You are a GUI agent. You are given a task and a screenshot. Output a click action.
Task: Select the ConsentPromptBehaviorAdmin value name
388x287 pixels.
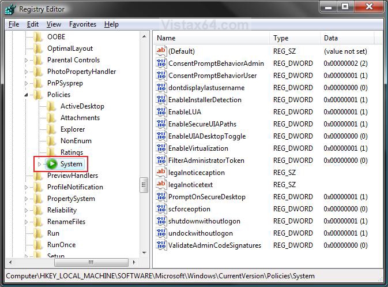click(x=216, y=64)
